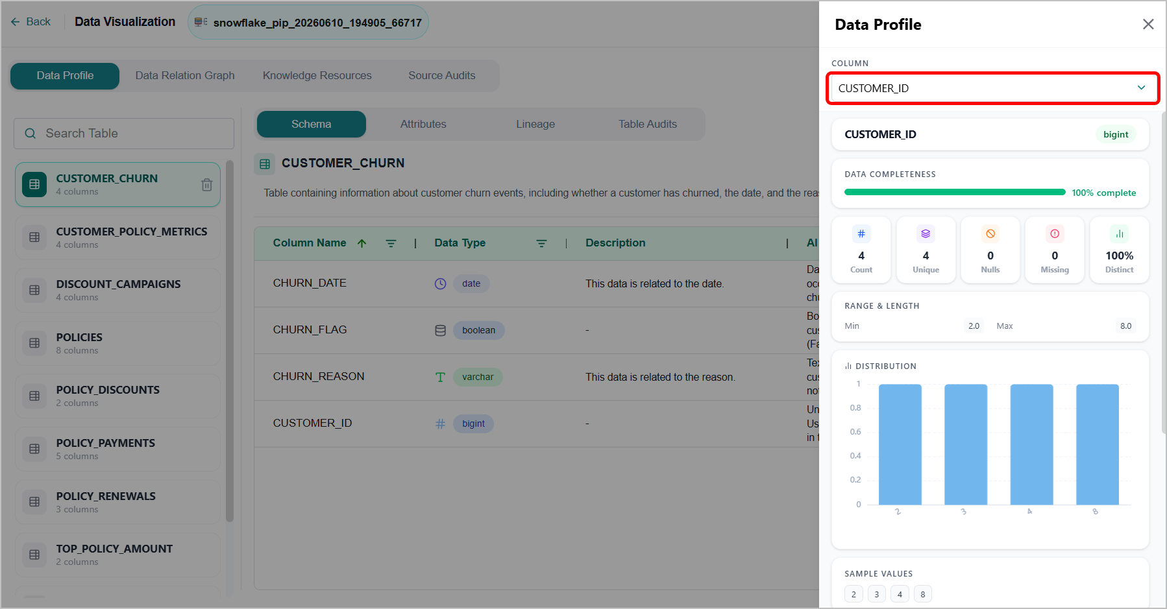Click the sample value 8 chip
Screen dimensions: 1167x609
[923, 594]
